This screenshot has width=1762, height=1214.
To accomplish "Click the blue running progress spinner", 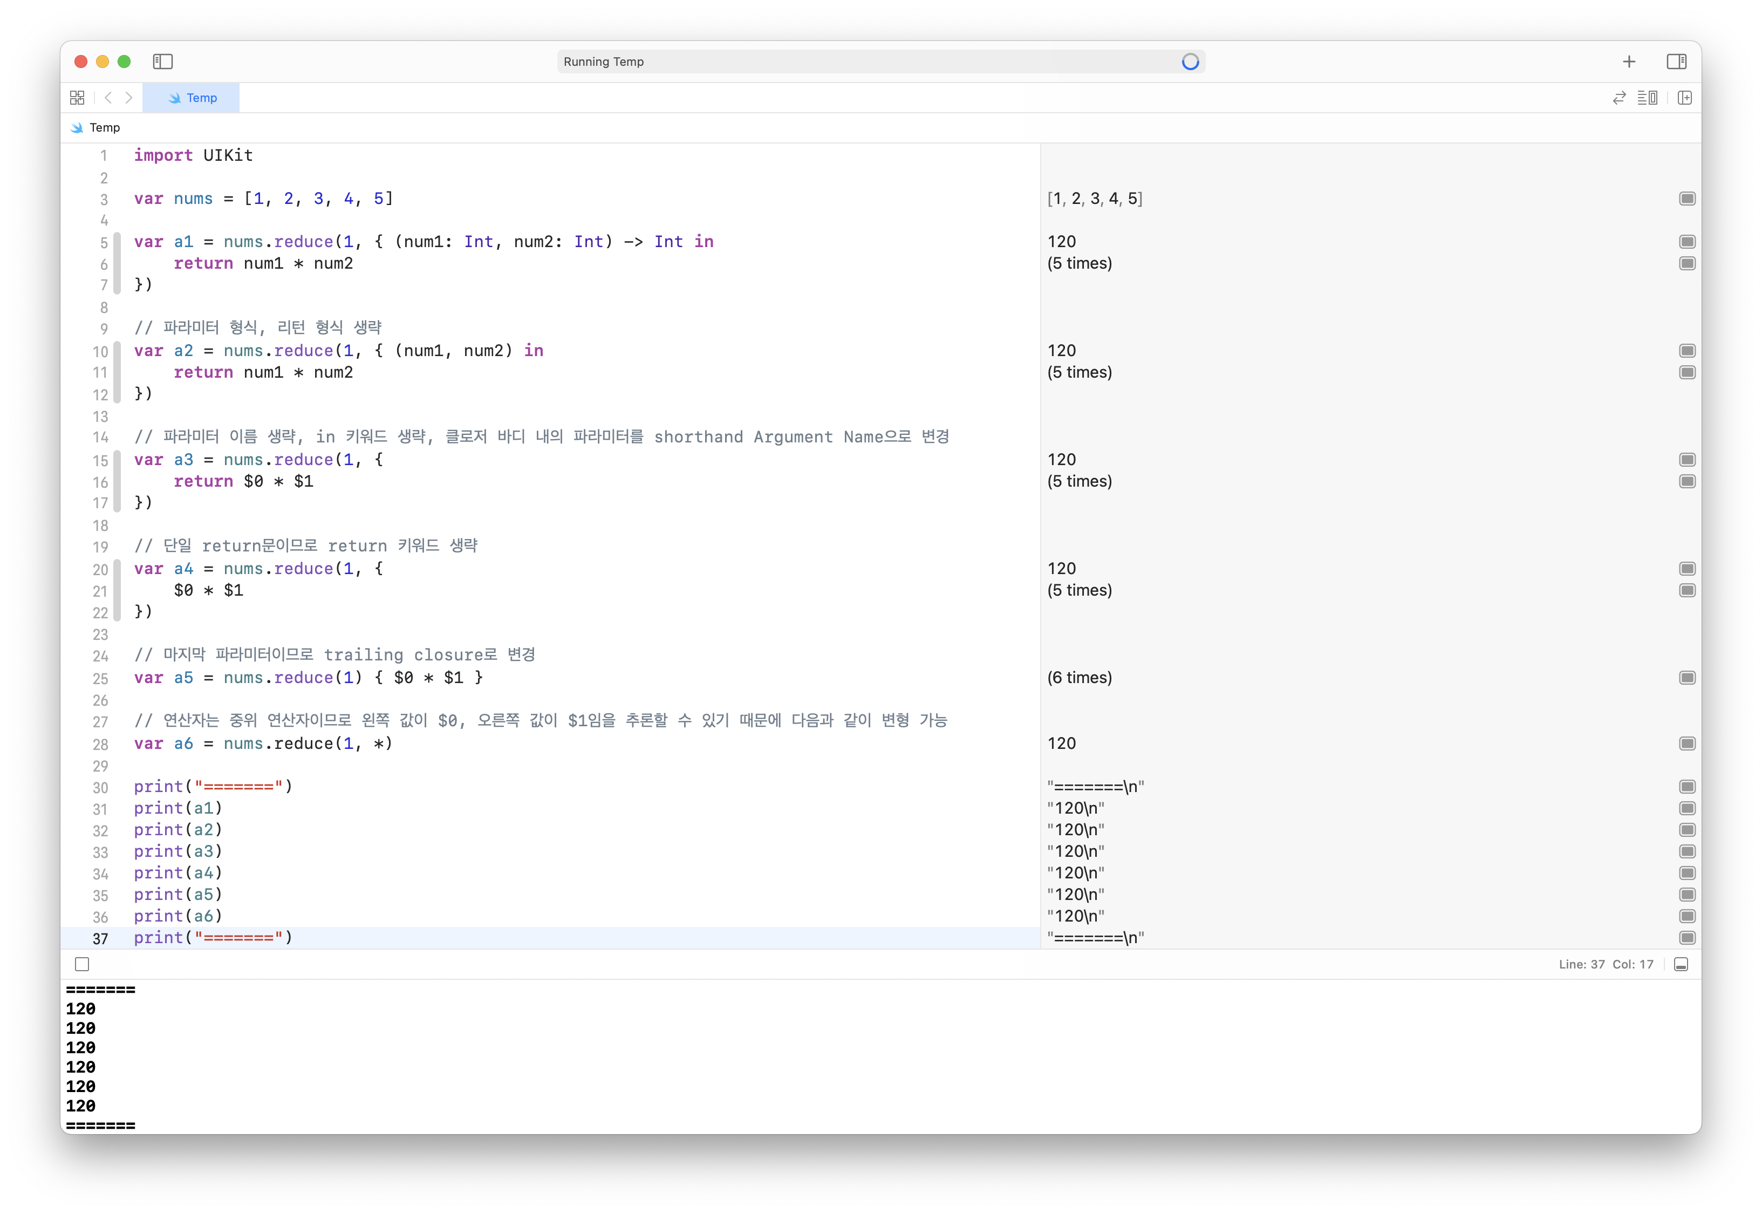I will click(x=1190, y=62).
